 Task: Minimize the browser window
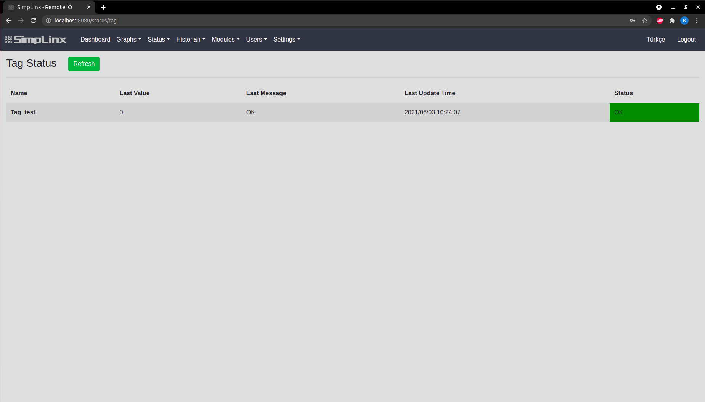[673, 7]
